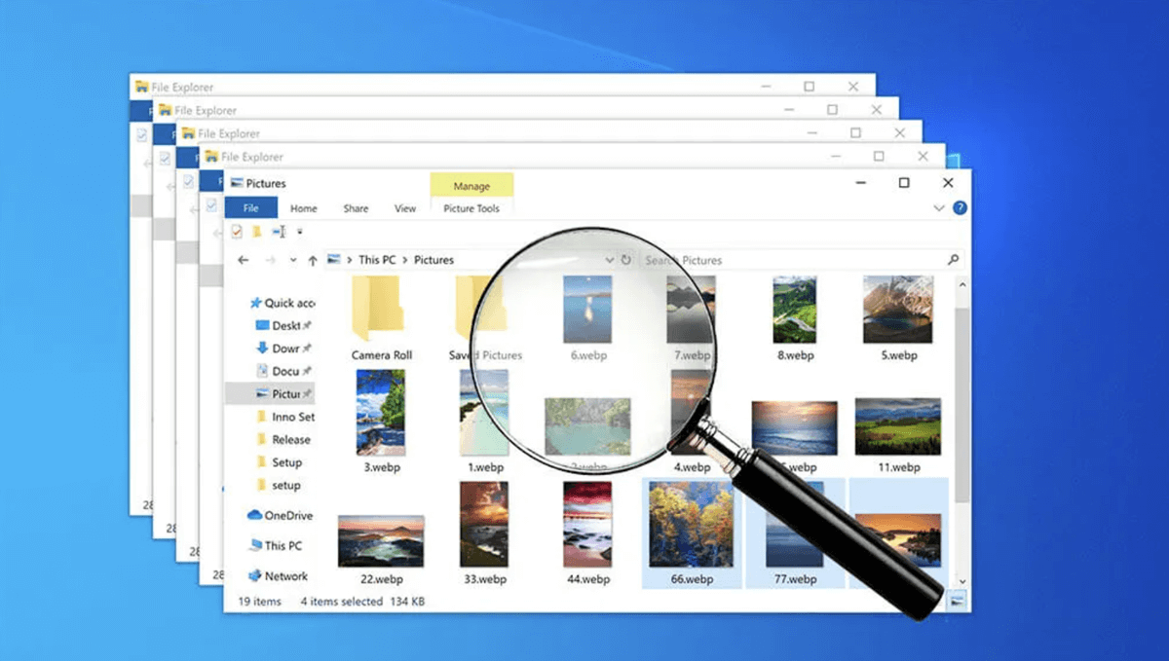Switch to the Picture Tools tab
Viewport: 1169px width, 661px height.
(x=471, y=208)
